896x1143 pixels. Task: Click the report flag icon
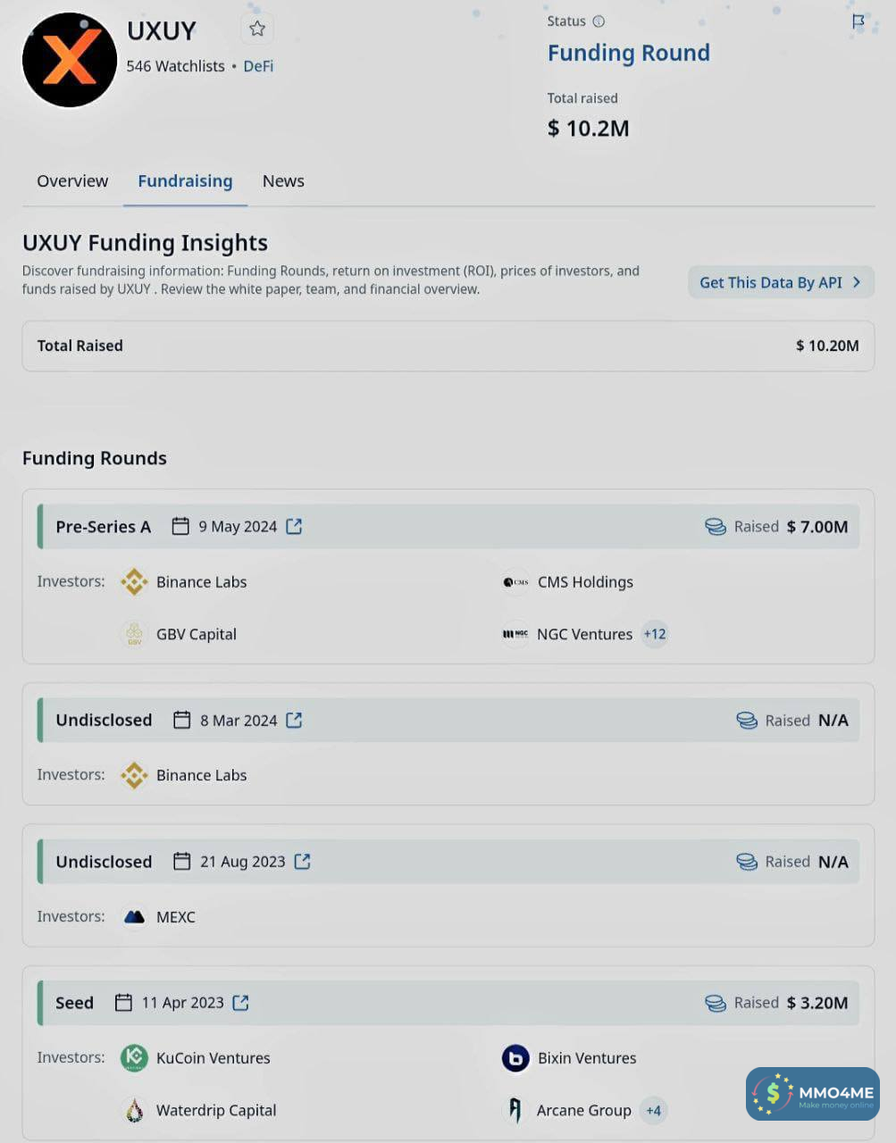click(858, 21)
